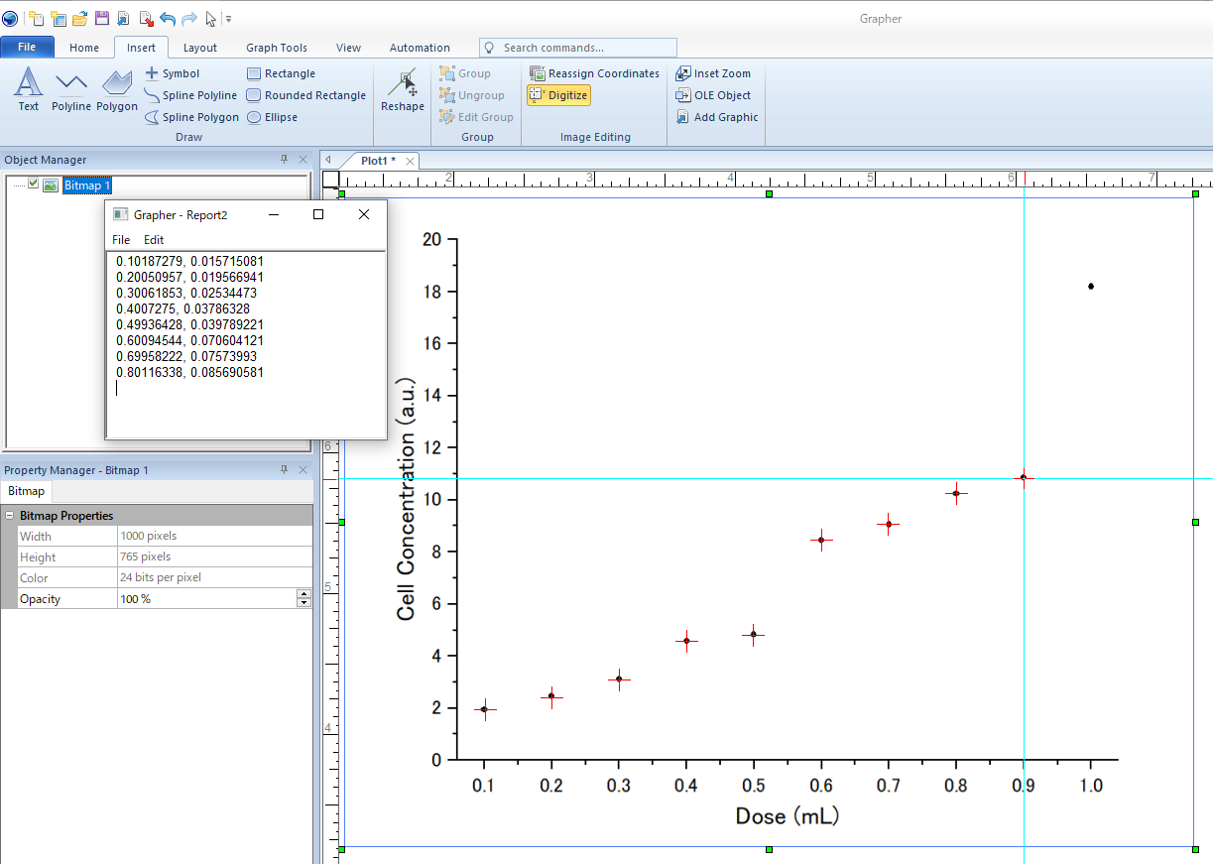This screenshot has height=864, width=1213.
Task: Close the Property Manager panel
Action: [x=303, y=470]
